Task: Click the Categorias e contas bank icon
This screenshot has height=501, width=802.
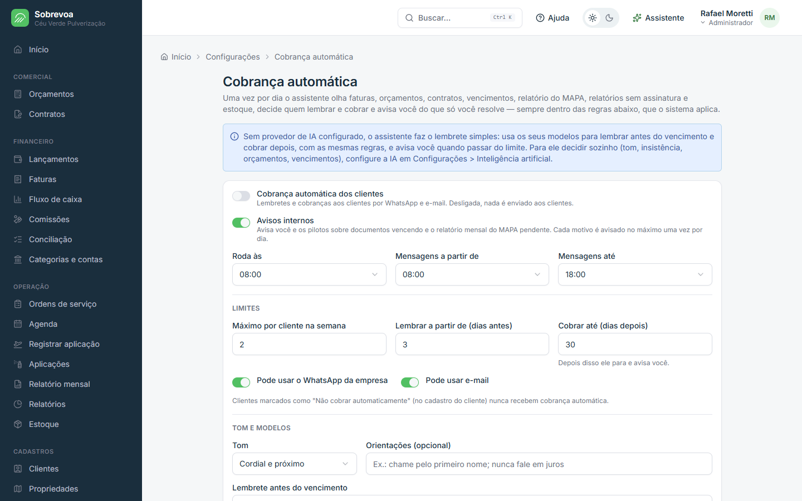Action: (18, 259)
